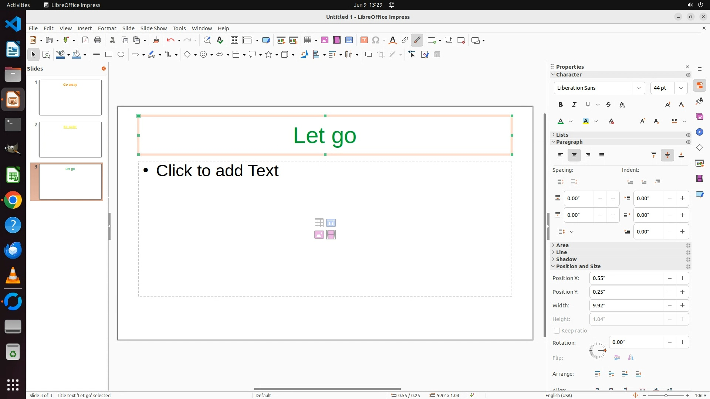Increase the Width value with plus

tap(682, 306)
